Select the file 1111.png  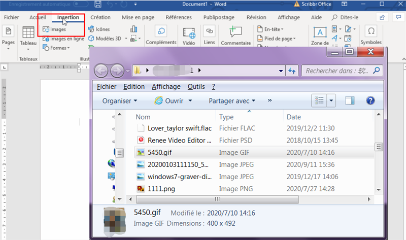pos(161,189)
